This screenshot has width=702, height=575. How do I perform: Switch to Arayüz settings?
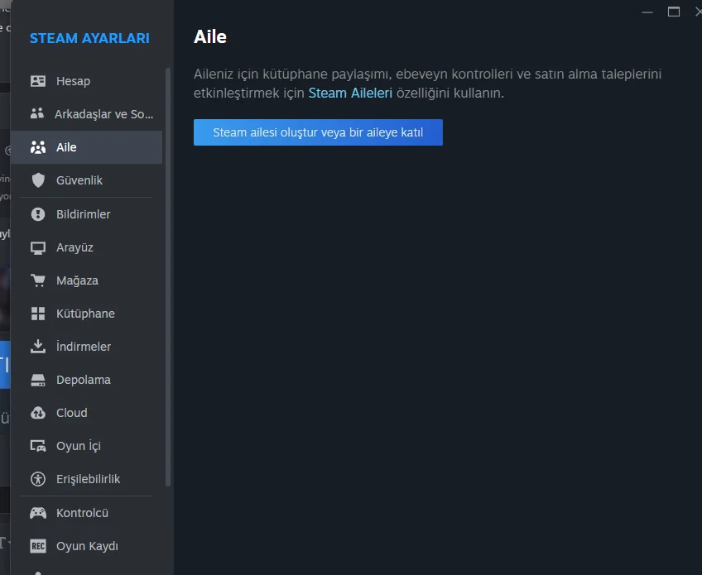point(86,247)
